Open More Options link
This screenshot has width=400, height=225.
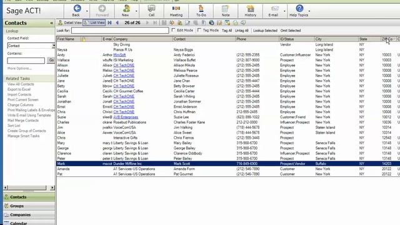(19, 68)
